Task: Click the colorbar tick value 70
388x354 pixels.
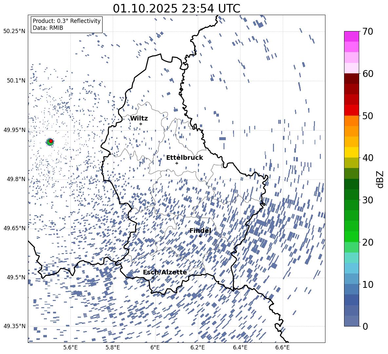Action: (368, 31)
